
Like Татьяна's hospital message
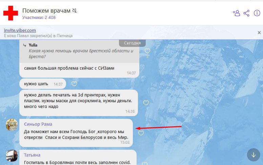pyautogui.click(x=145, y=164)
